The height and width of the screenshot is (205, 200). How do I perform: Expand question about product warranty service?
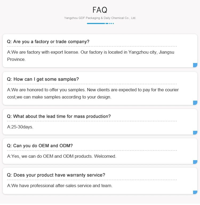coord(56,175)
